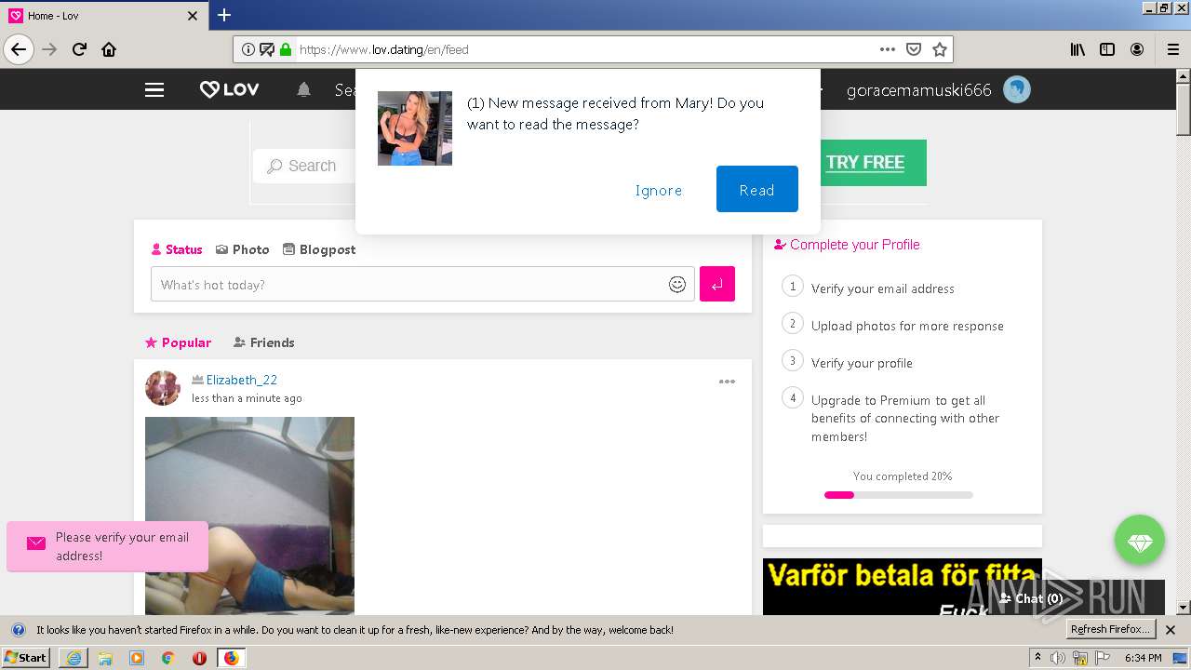Image resolution: width=1191 pixels, height=670 pixels.
Task: Go back with browser back arrow
Action: (x=19, y=49)
